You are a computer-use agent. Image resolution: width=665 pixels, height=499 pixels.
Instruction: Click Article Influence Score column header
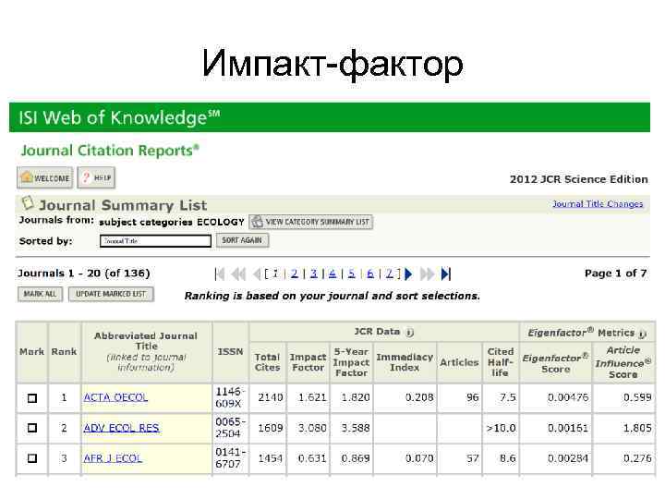[x=623, y=362]
